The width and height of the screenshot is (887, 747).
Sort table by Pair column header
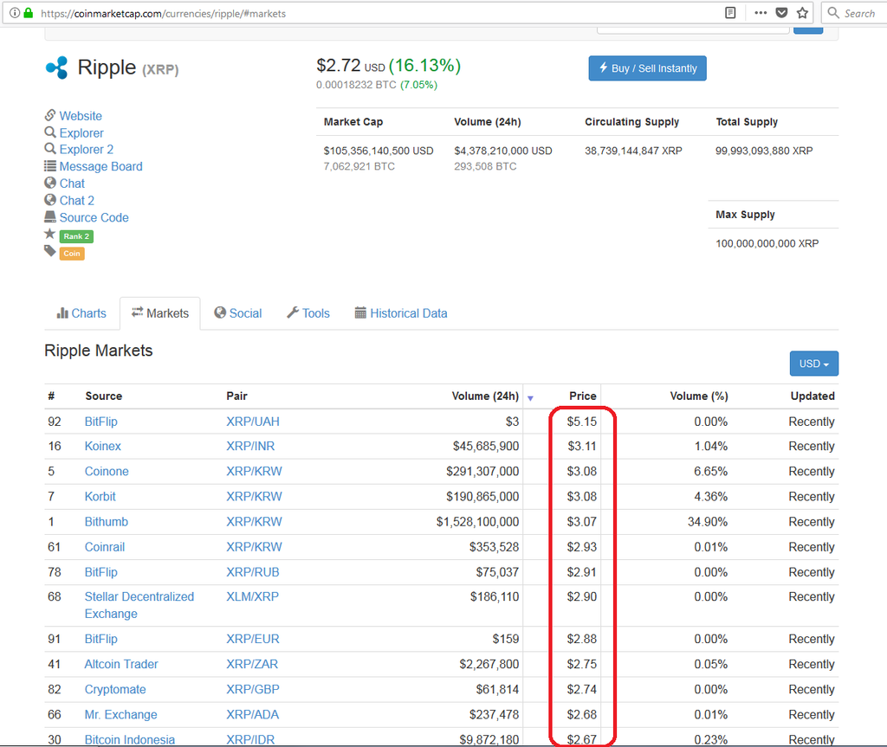point(236,396)
